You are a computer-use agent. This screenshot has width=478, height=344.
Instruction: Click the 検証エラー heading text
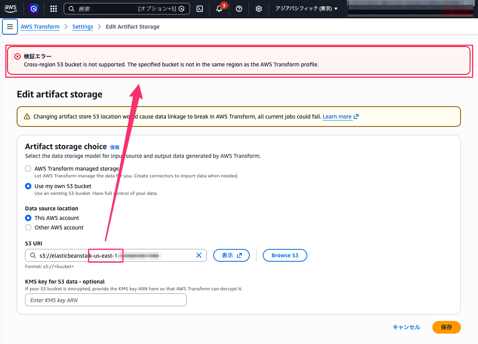point(38,56)
